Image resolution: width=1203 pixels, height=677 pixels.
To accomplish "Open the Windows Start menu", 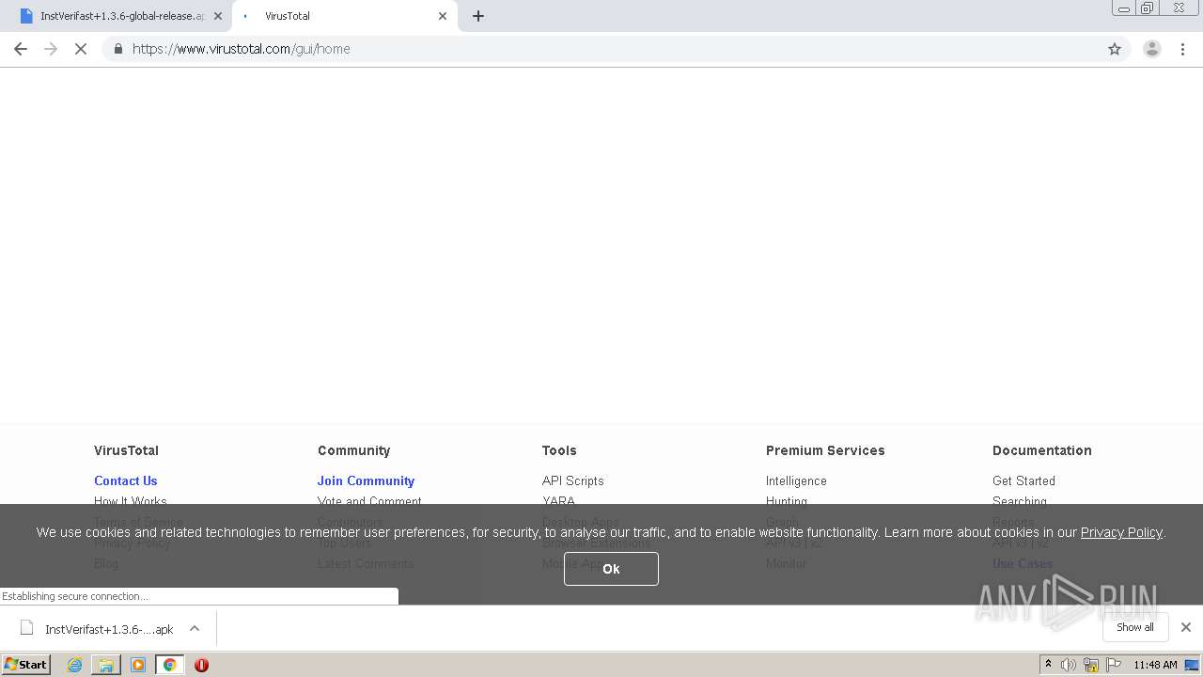I will (25, 665).
